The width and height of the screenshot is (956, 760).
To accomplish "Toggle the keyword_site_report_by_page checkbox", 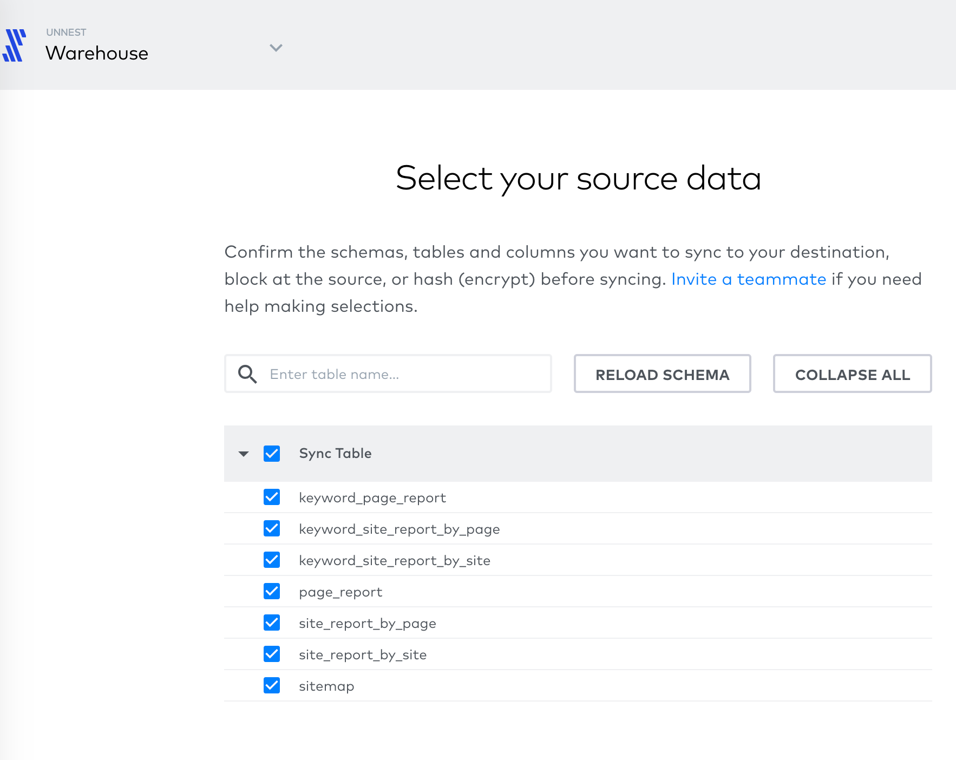I will (x=272, y=529).
